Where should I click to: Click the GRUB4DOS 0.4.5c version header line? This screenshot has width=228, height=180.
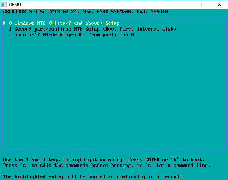(86, 12)
